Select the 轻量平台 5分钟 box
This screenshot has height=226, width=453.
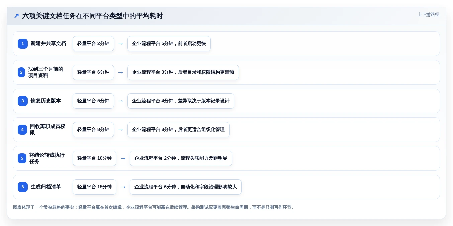point(93,101)
